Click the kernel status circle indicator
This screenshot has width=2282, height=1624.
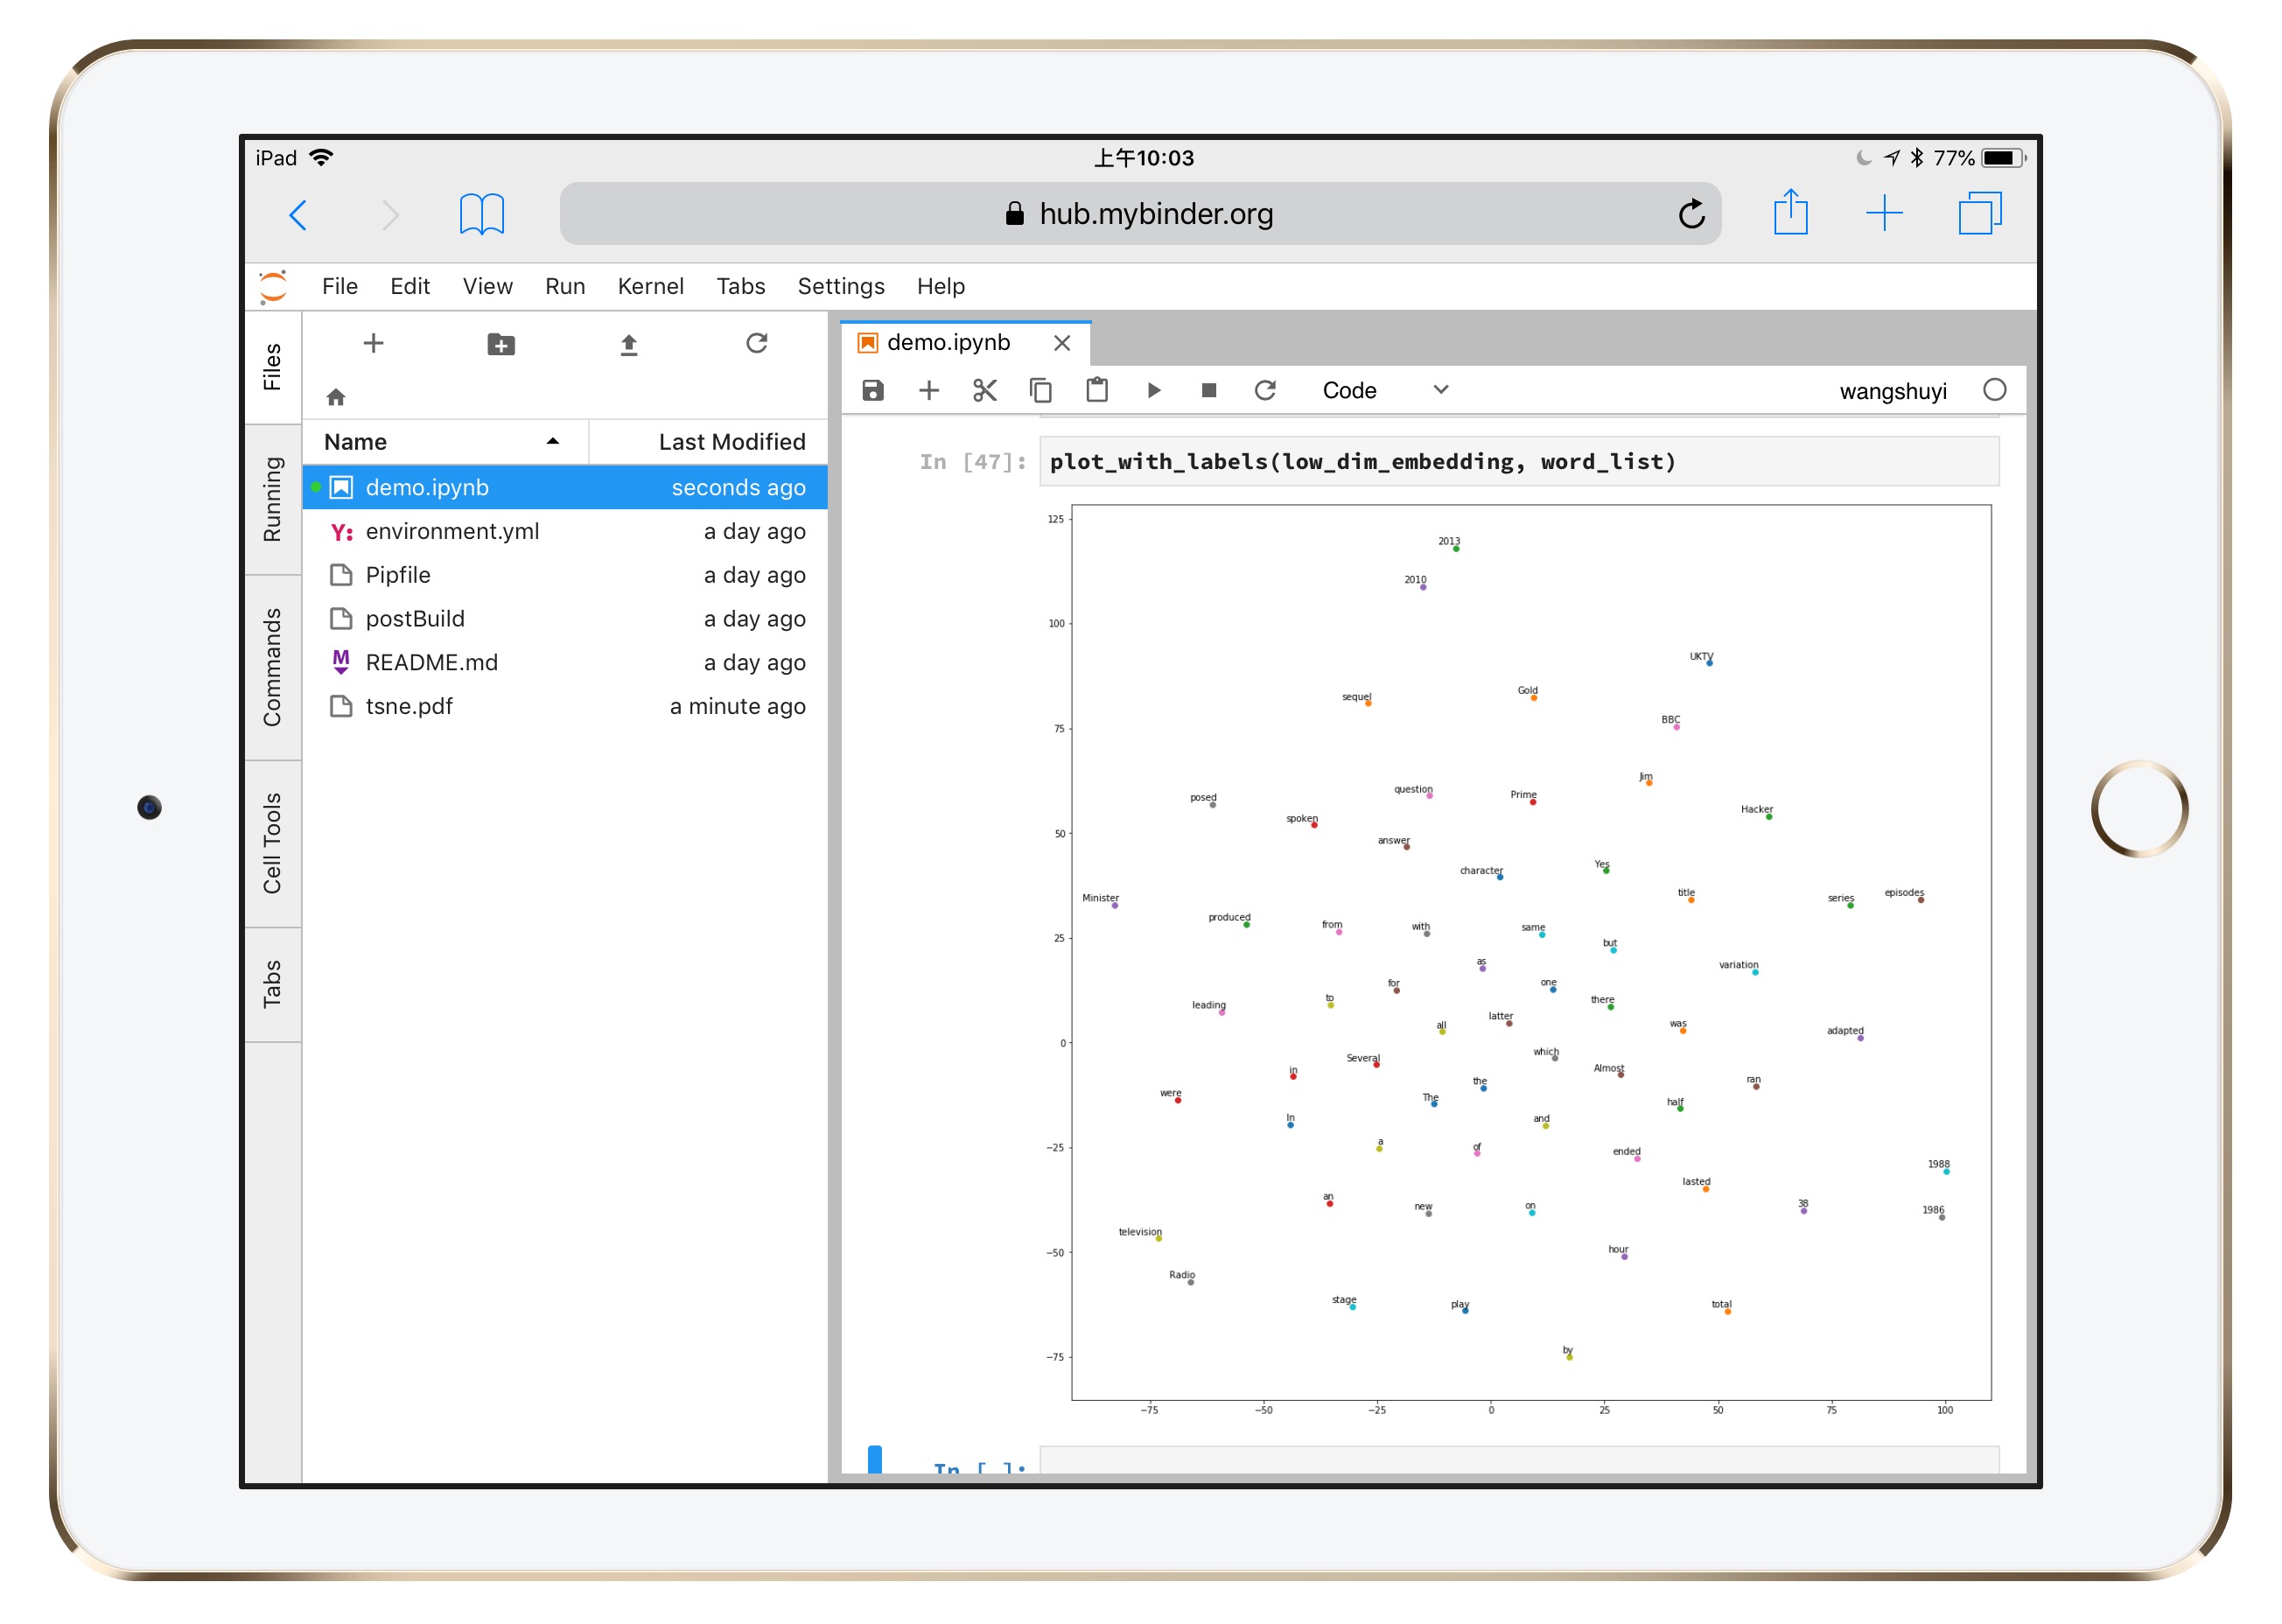1993,390
